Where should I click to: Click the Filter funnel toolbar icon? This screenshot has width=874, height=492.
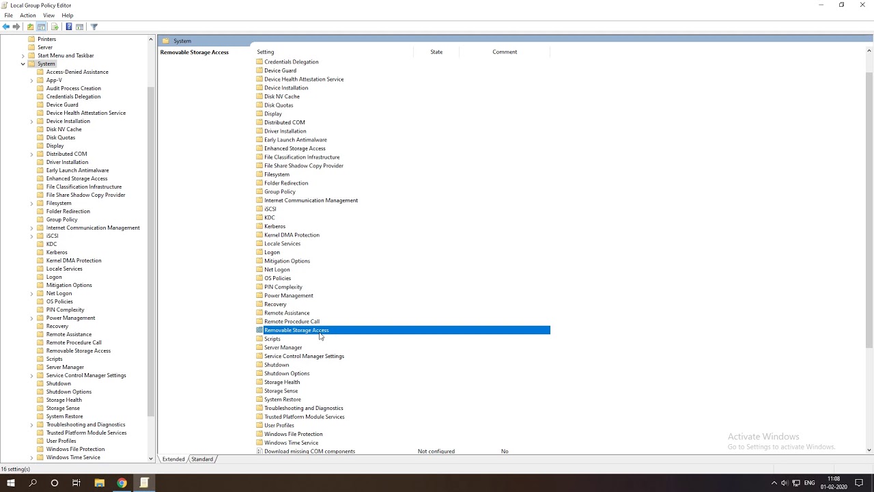pyautogui.click(x=94, y=27)
